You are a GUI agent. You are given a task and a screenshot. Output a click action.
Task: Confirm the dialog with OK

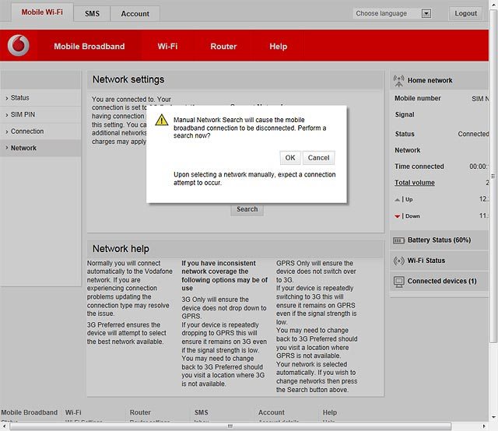tap(290, 158)
